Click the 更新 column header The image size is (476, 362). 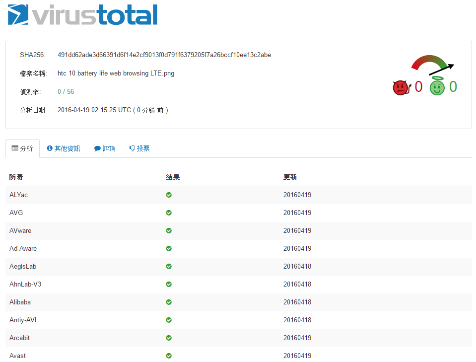tap(290, 177)
